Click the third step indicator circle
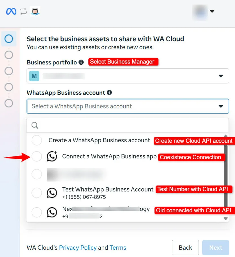The image size is (235, 257). point(9,71)
